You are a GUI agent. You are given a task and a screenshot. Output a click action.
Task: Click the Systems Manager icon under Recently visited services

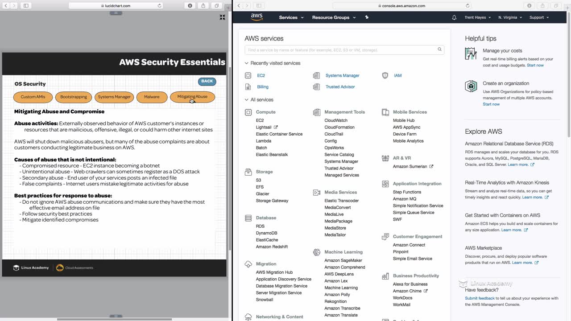click(x=316, y=75)
